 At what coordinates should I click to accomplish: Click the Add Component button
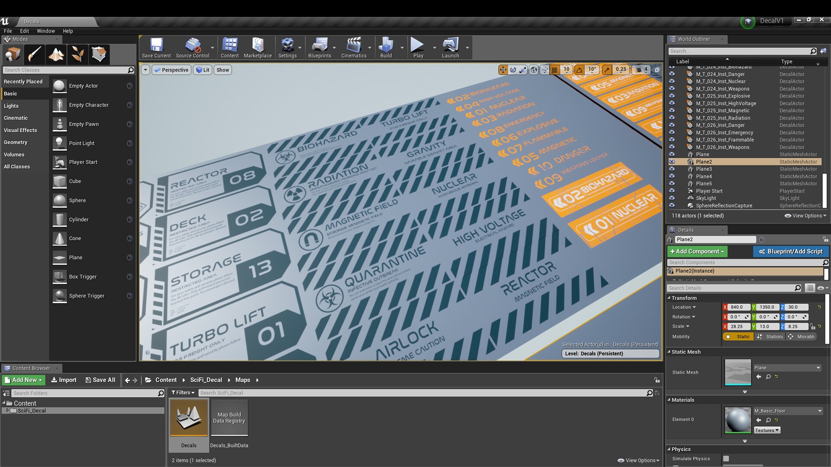(x=697, y=251)
